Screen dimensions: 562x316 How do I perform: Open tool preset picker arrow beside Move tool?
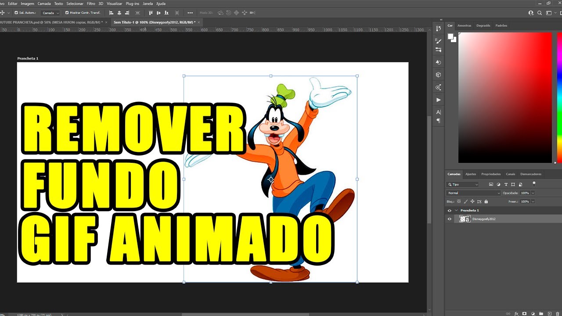8,13
